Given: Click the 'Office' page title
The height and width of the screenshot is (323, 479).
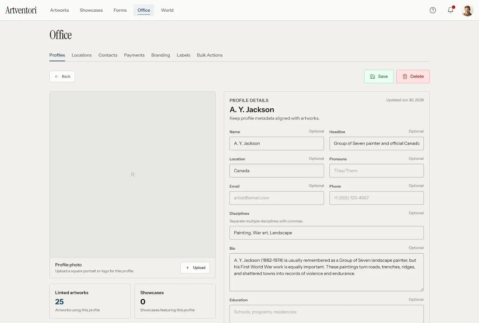Looking at the screenshot, I should coord(60,35).
